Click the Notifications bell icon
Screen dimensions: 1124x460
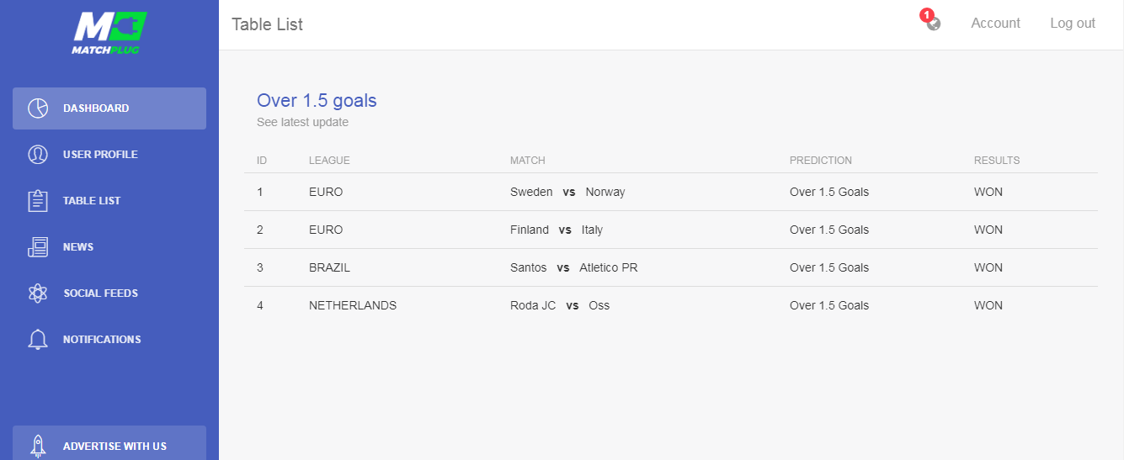coord(38,340)
